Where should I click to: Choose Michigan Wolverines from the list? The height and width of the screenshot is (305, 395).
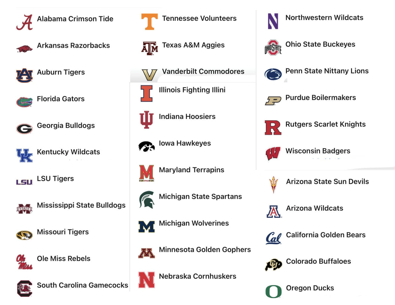(194, 223)
